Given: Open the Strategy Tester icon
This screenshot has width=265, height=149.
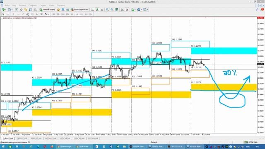Looking at the screenshot, I should [x=35, y=10].
